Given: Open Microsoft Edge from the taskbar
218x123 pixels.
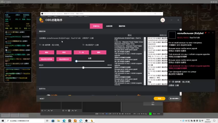Looking at the screenshot, I should tap(64, 121).
